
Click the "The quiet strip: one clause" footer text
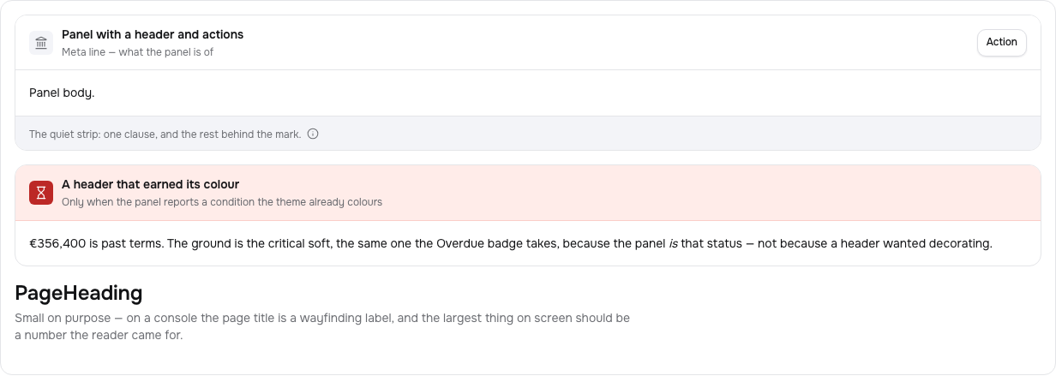[165, 134]
